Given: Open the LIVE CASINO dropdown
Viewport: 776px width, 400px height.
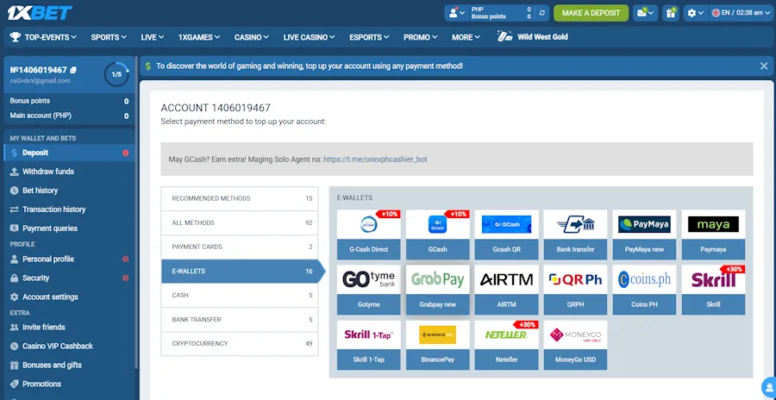Looking at the screenshot, I should click(x=310, y=37).
